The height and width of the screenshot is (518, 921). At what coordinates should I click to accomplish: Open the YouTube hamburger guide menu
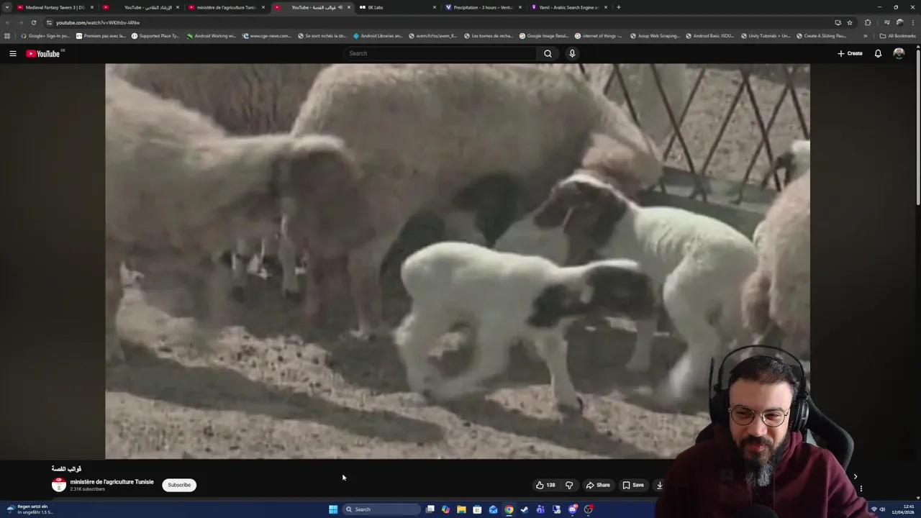point(12,53)
